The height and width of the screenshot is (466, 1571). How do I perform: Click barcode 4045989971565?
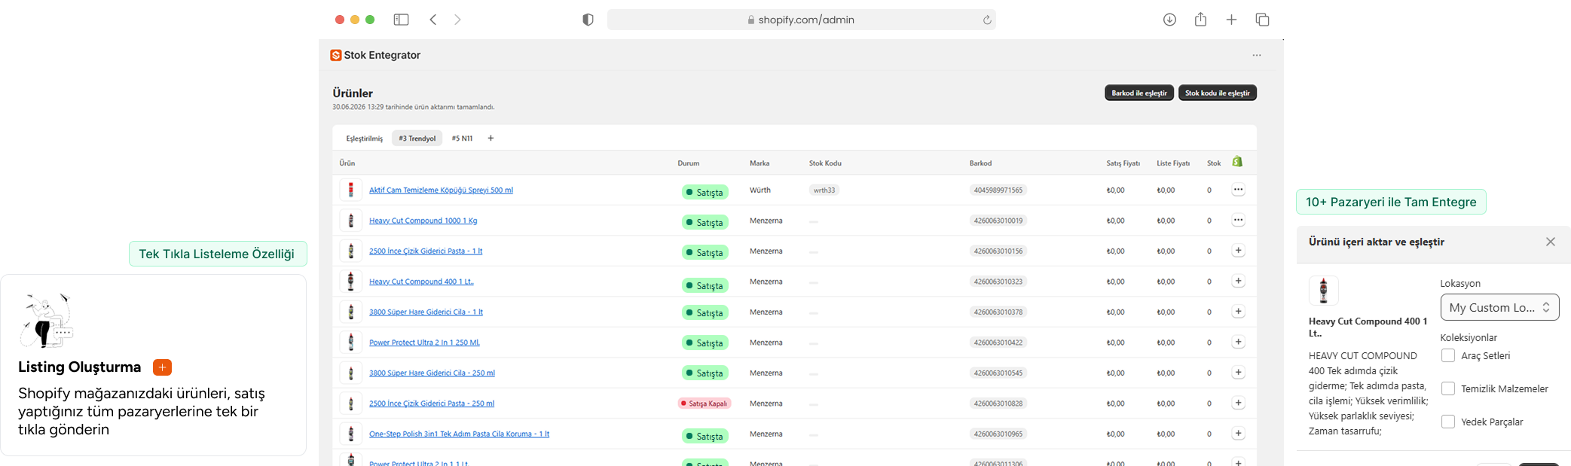click(x=998, y=190)
